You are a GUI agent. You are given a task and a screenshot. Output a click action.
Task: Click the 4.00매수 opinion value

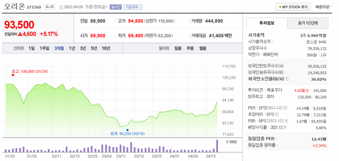(301, 90)
